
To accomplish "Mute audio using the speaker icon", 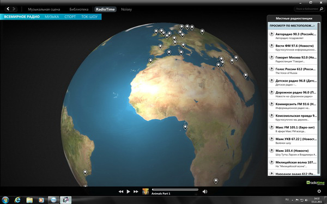I will tap(205, 191).
